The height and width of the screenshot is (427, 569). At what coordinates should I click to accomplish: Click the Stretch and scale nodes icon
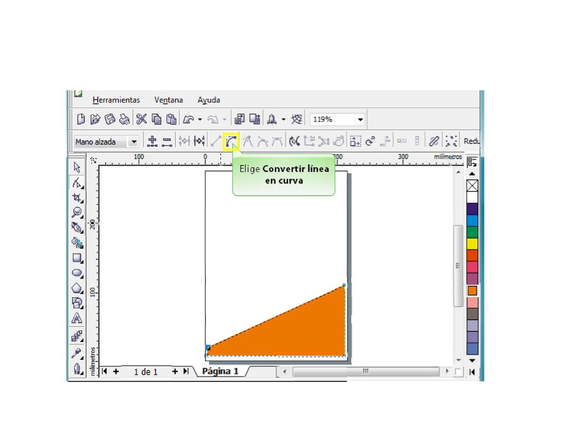point(355,141)
